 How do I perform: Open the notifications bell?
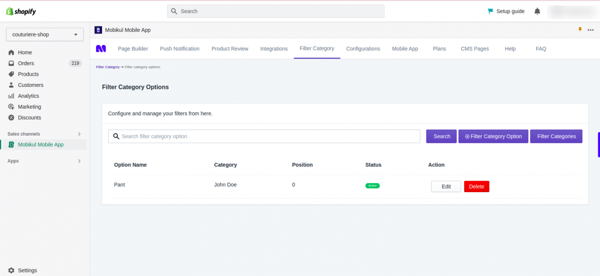pos(537,11)
